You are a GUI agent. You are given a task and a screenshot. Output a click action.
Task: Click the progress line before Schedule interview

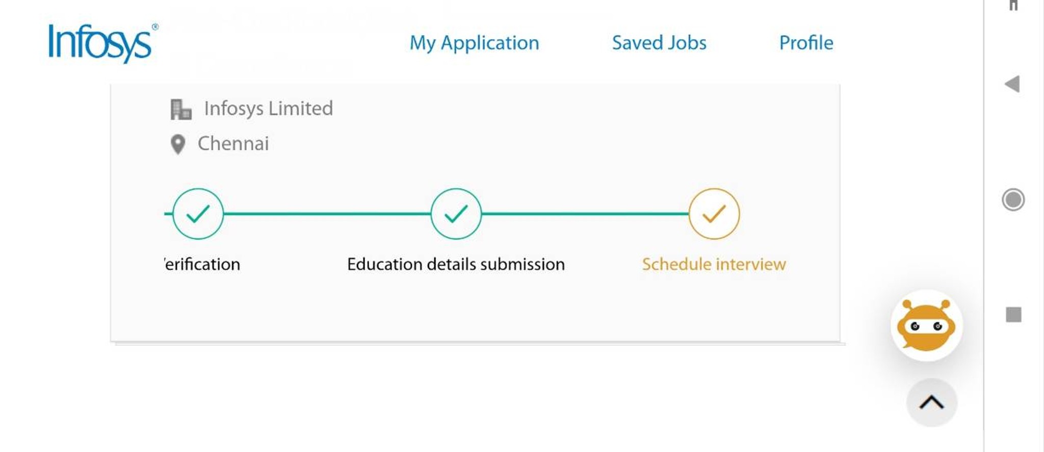pyautogui.click(x=585, y=214)
